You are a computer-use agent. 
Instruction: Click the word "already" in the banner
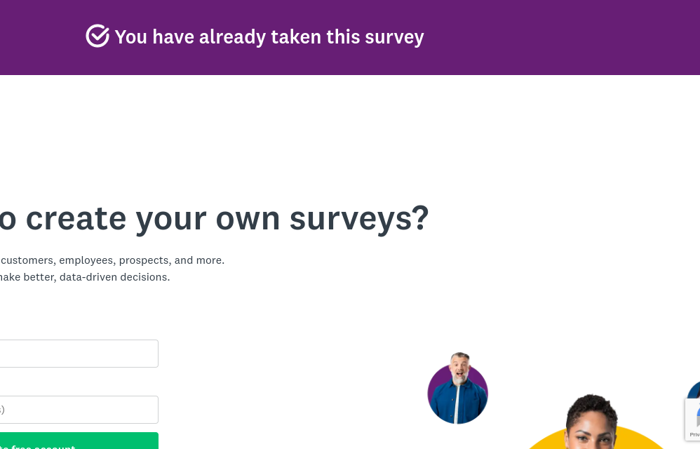pos(232,36)
